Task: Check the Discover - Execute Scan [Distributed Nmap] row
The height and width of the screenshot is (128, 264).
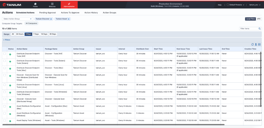Action: pyautogui.click(x=5, y=99)
